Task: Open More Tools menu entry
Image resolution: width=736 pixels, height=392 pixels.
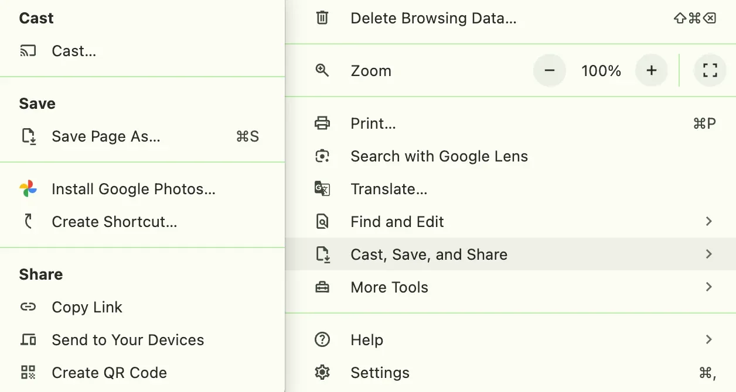Action: click(x=510, y=287)
